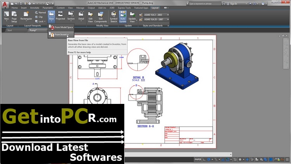
Task: Click the Named viewports button
Action: point(40,12)
